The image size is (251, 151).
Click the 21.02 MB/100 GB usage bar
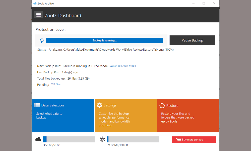tap(133, 139)
